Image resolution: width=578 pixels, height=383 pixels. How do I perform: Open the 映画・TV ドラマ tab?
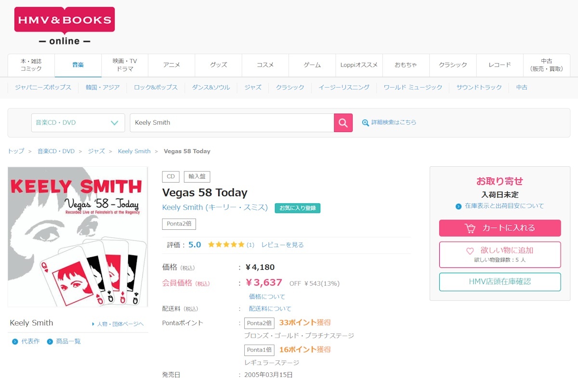coord(125,65)
